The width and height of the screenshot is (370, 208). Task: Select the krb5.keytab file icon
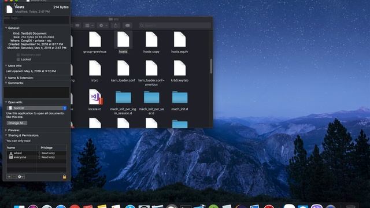point(180,68)
